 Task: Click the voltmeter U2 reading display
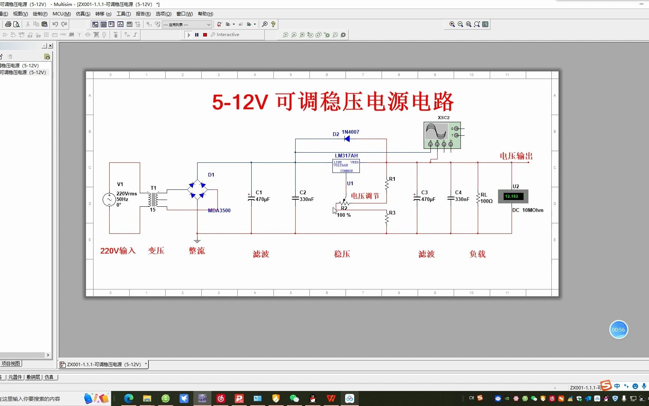point(513,196)
